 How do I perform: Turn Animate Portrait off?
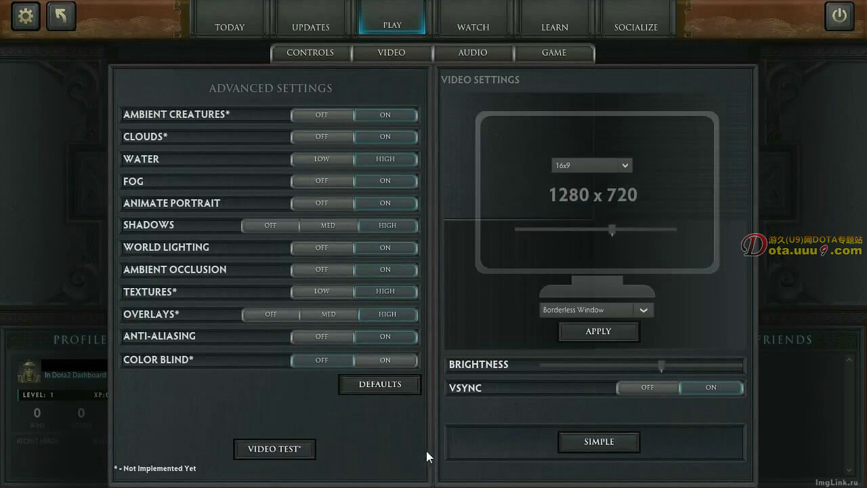(322, 203)
